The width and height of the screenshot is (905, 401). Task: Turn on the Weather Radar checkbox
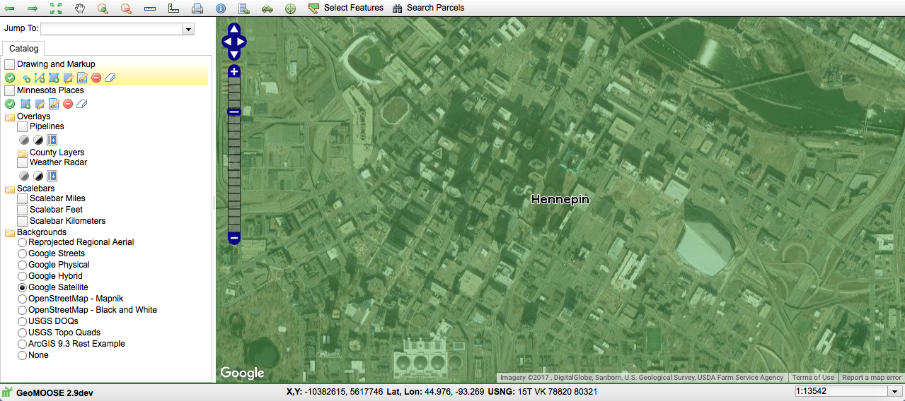[x=22, y=162]
